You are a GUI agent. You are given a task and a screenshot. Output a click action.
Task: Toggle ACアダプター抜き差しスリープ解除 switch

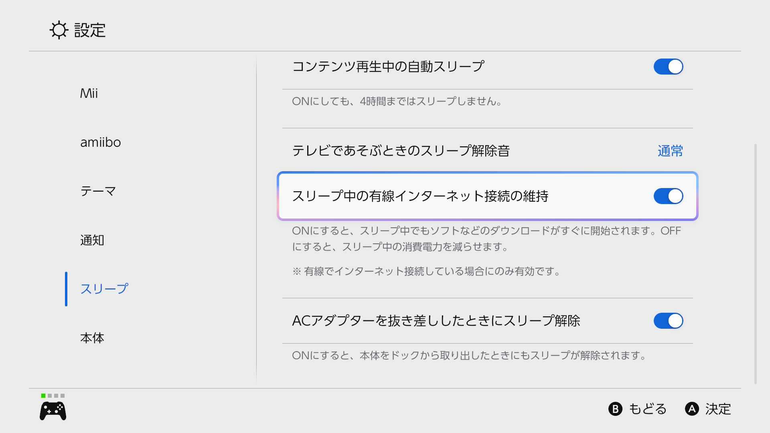668,321
